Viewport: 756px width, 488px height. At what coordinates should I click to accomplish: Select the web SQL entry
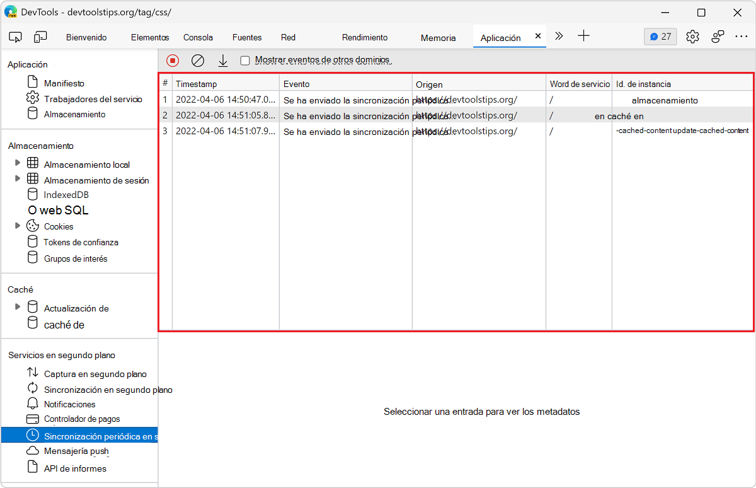[58, 211]
